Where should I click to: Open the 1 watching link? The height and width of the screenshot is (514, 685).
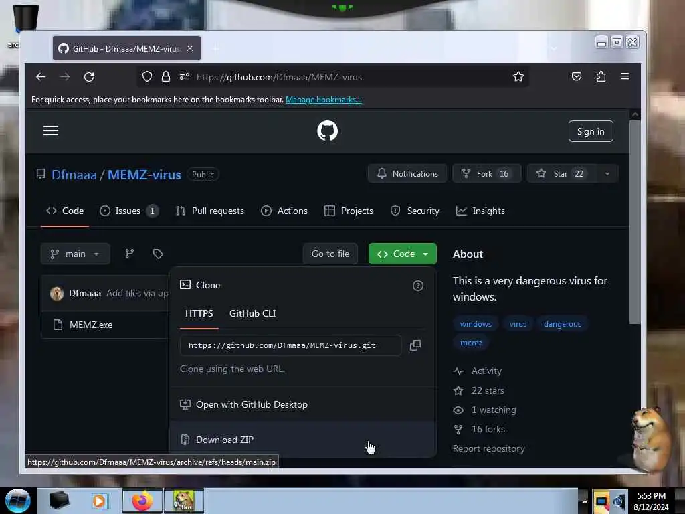click(484, 410)
